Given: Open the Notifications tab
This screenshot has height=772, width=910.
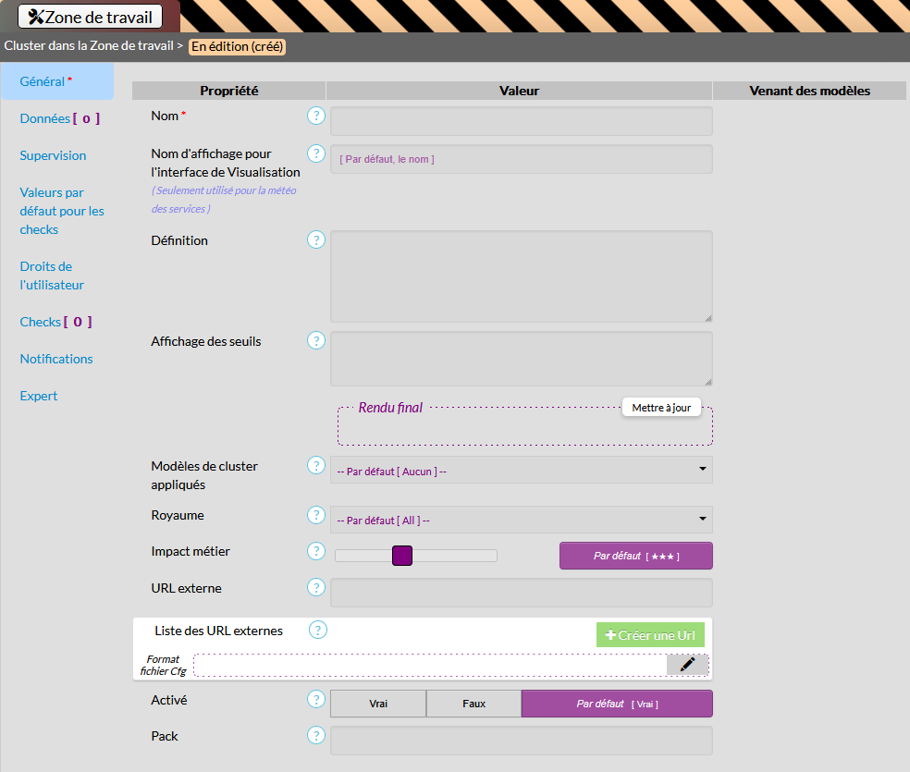Looking at the screenshot, I should (56, 359).
